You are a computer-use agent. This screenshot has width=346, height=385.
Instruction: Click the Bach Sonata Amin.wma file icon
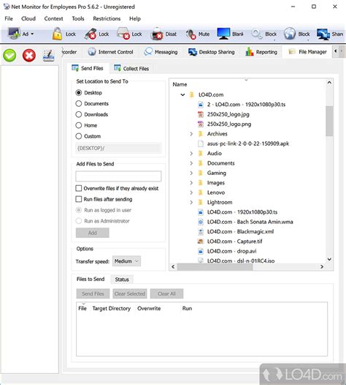coord(201,222)
